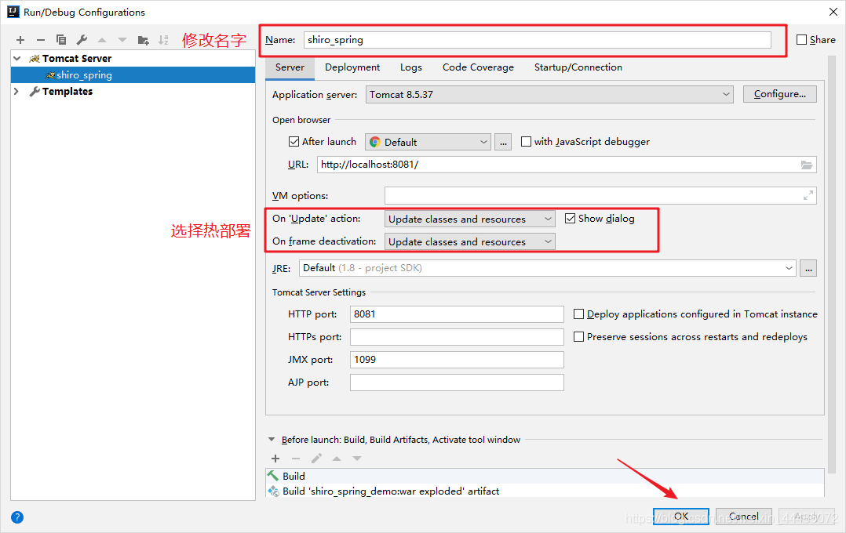
Task: Create new folder icon in left toolbar
Action: [143, 40]
